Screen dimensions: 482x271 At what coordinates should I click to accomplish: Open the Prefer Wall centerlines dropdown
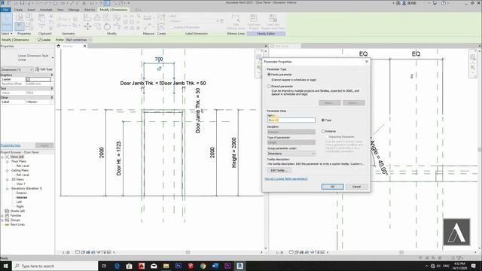78,40
